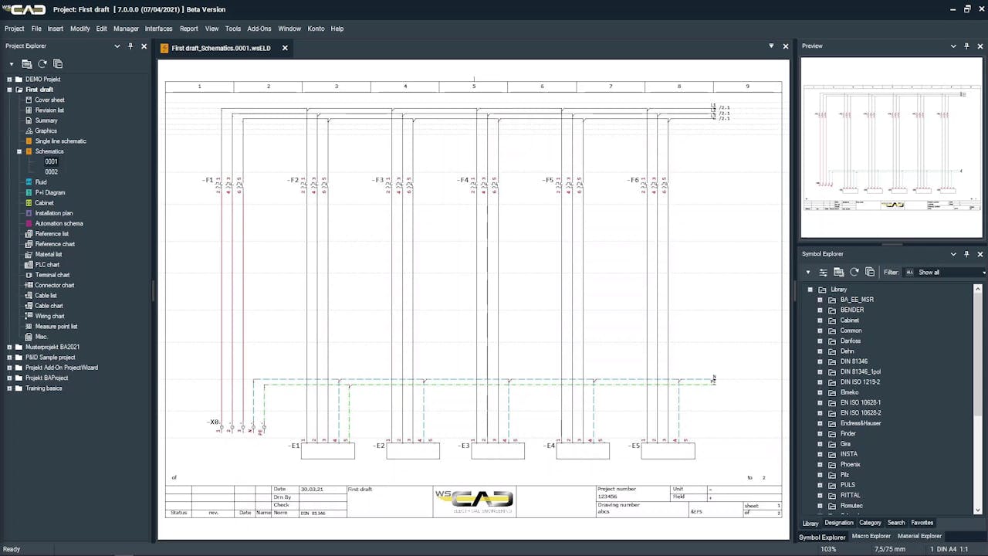Screen dimensions: 988x556
Task: Click the zoom level 103% in status bar
Action: point(827,548)
